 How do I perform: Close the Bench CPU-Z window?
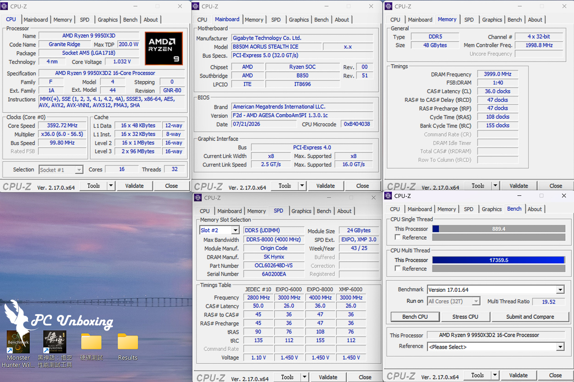pos(564,196)
